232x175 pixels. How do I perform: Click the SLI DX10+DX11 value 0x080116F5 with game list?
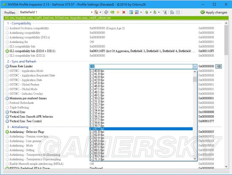tap(142, 51)
